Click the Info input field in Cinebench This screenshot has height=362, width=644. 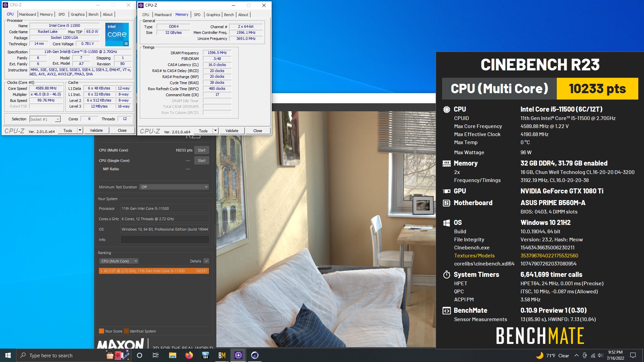click(165, 240)
